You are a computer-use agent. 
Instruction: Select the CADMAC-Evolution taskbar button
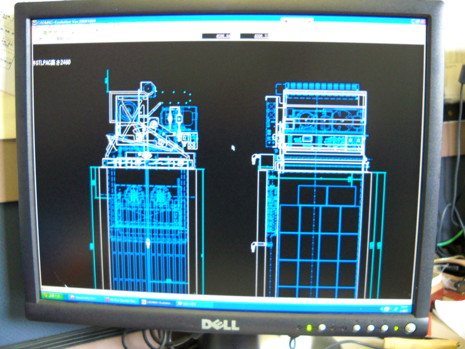click(158, 302)
